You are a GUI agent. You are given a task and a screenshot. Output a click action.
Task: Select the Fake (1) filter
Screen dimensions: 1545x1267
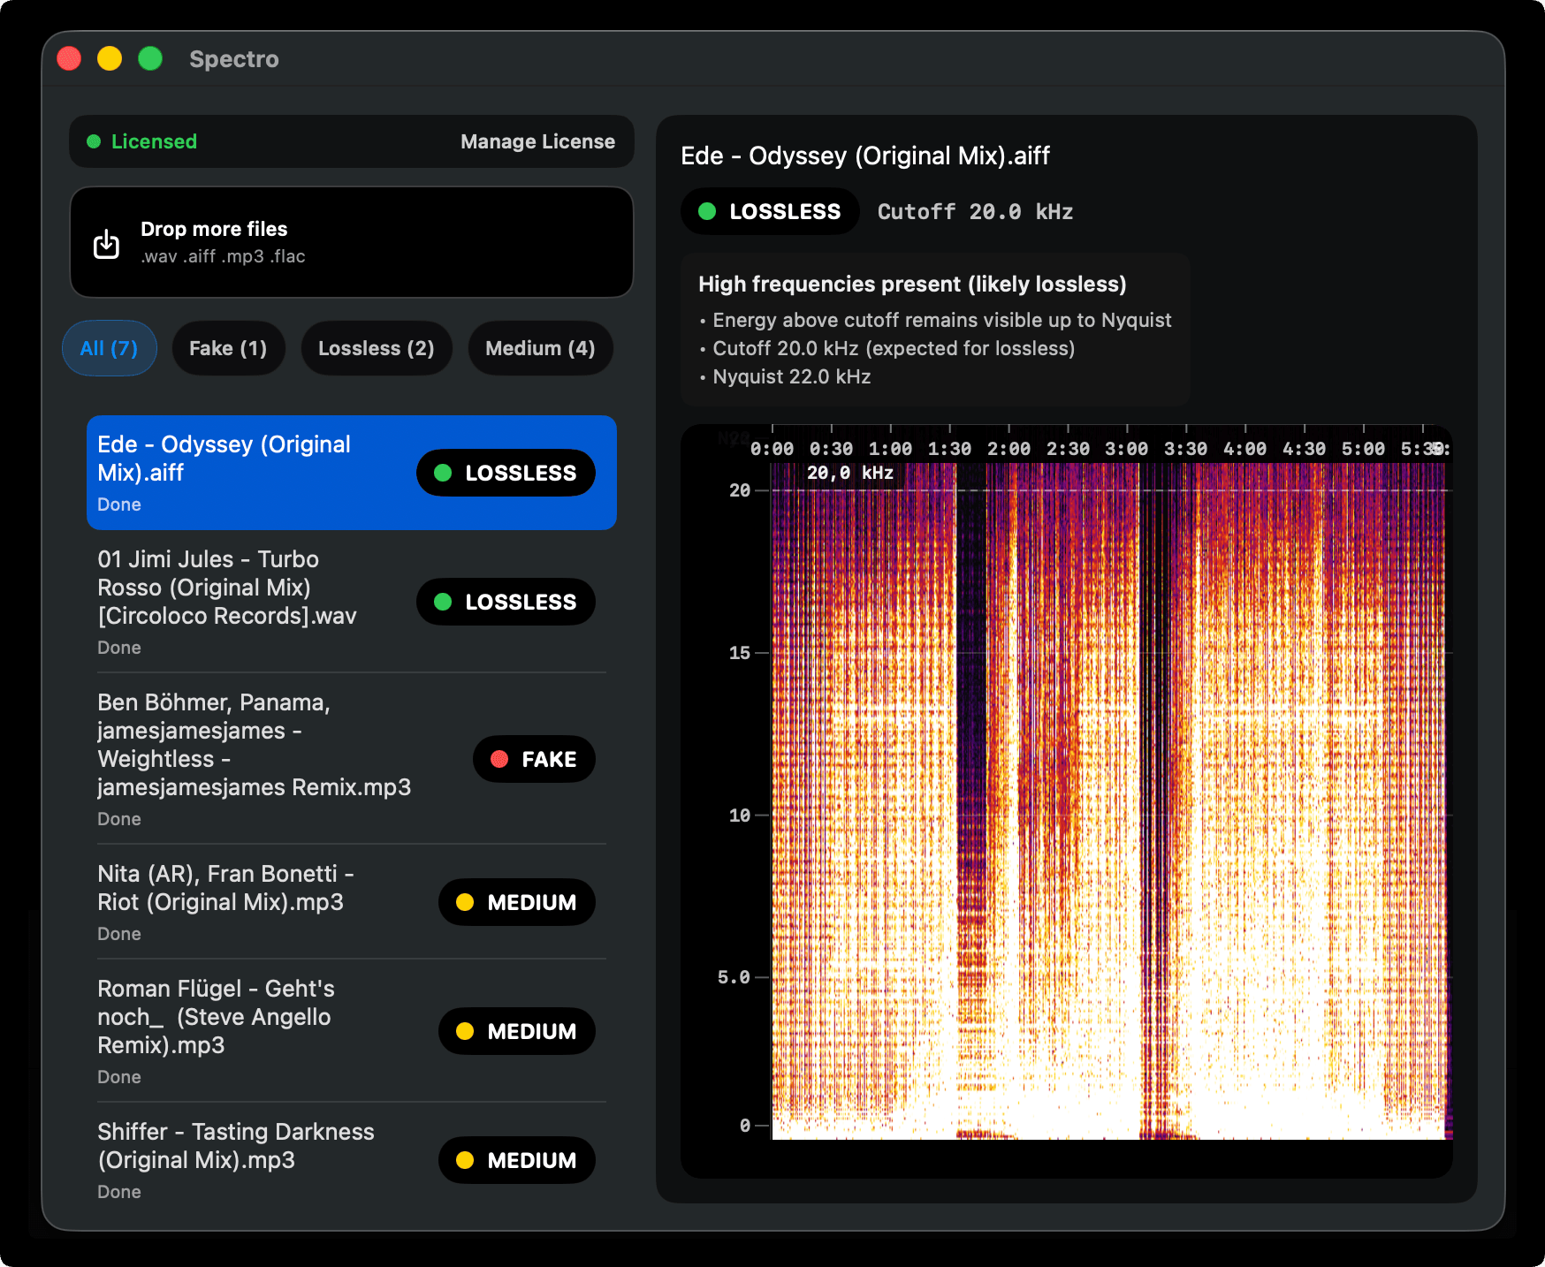[x=228, y=348]
